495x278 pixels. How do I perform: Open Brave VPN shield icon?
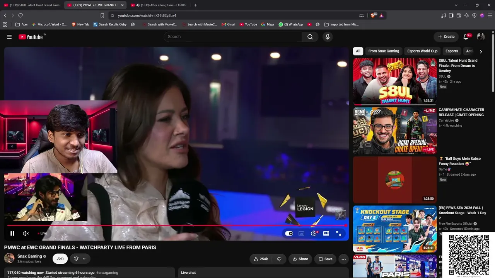click(x=475, y=15)
